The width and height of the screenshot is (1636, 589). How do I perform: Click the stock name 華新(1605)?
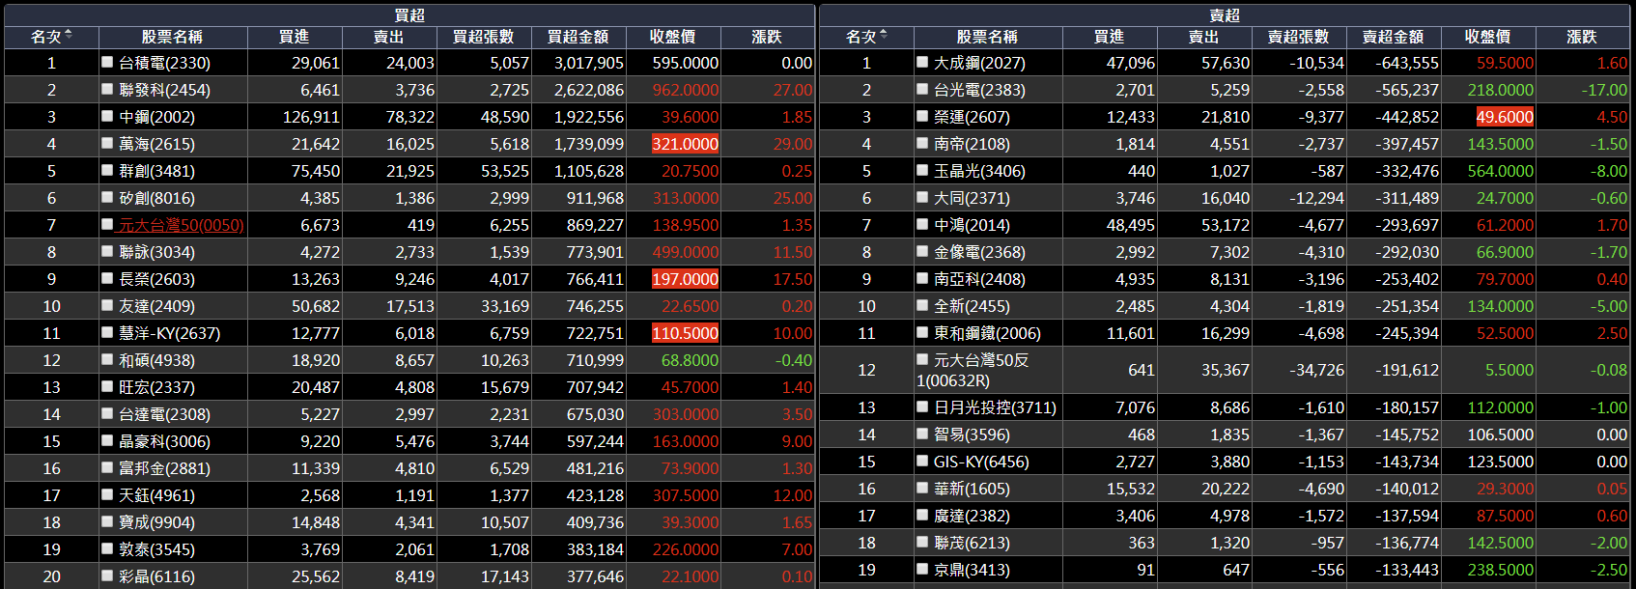pyautogui.click(x=972, y=489)
